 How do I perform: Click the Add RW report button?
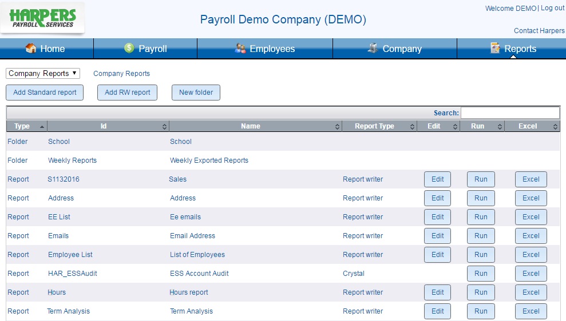coord(128,93)
